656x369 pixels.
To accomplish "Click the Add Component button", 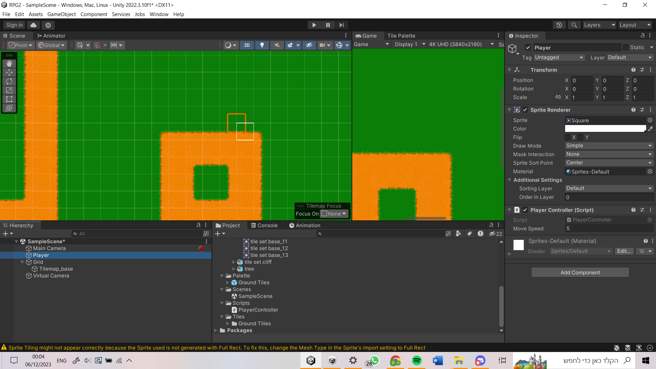I will coord(580,273).
